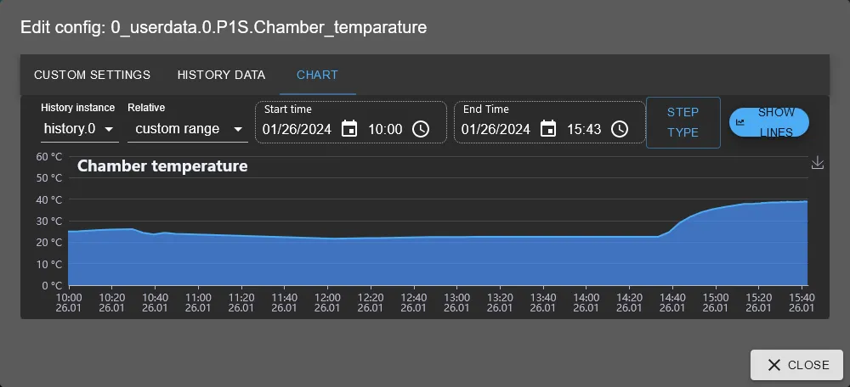This screenshot has height=387, width=850.
Task: Toggle the Show Lines button
Action: tap(769, 122)
